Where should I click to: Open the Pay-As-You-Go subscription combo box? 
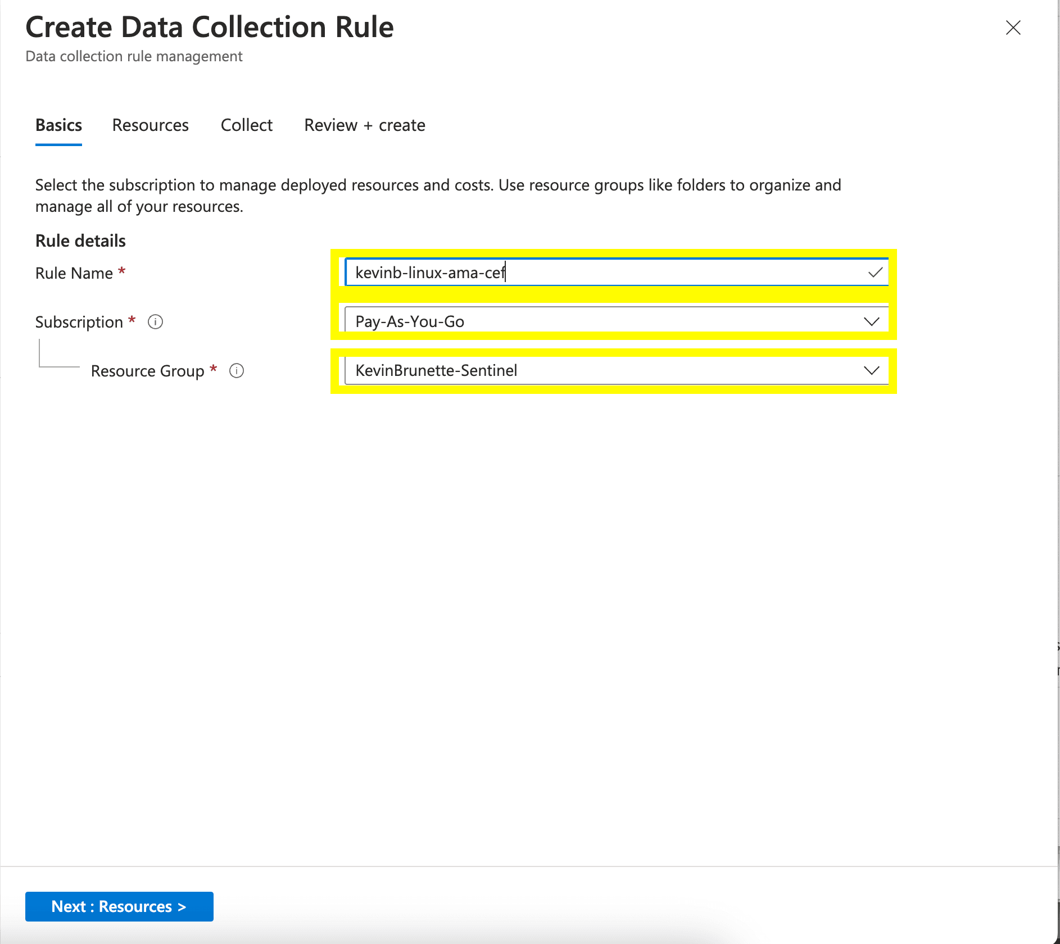[x=607, y=321]
